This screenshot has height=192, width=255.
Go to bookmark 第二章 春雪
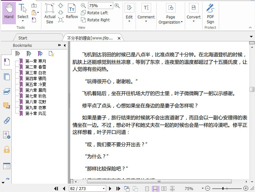(36, 67)
